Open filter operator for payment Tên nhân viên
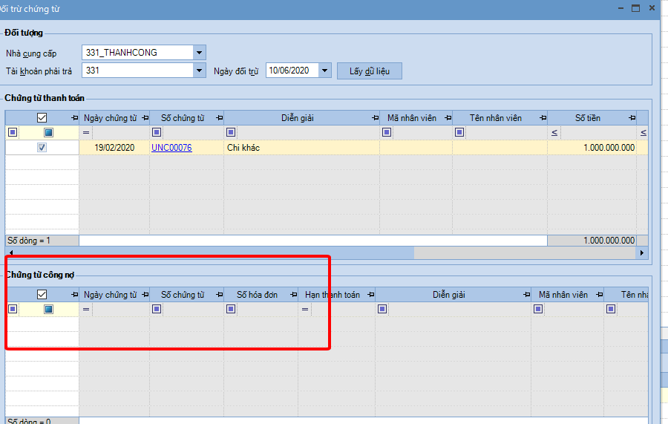The height and width of the screenshot is (424, 668). tap(459, 132)
